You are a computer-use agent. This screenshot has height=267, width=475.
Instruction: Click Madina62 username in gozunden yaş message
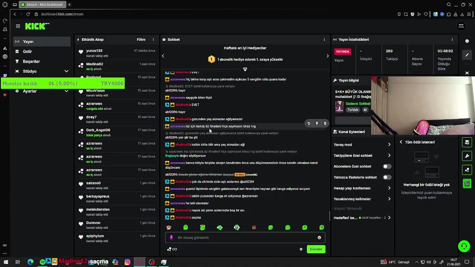pos(183,119)
